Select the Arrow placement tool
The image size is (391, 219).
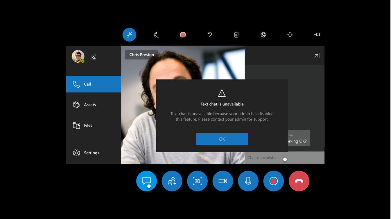click(263, 35)
